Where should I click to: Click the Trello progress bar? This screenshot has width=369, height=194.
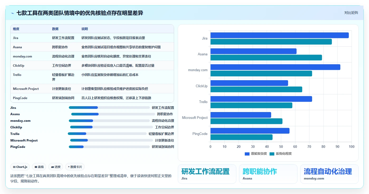pos(107,134)
